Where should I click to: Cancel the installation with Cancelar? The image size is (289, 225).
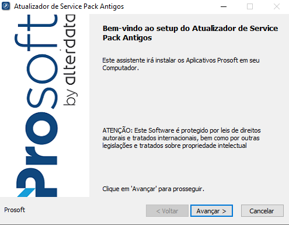[262, 210]
